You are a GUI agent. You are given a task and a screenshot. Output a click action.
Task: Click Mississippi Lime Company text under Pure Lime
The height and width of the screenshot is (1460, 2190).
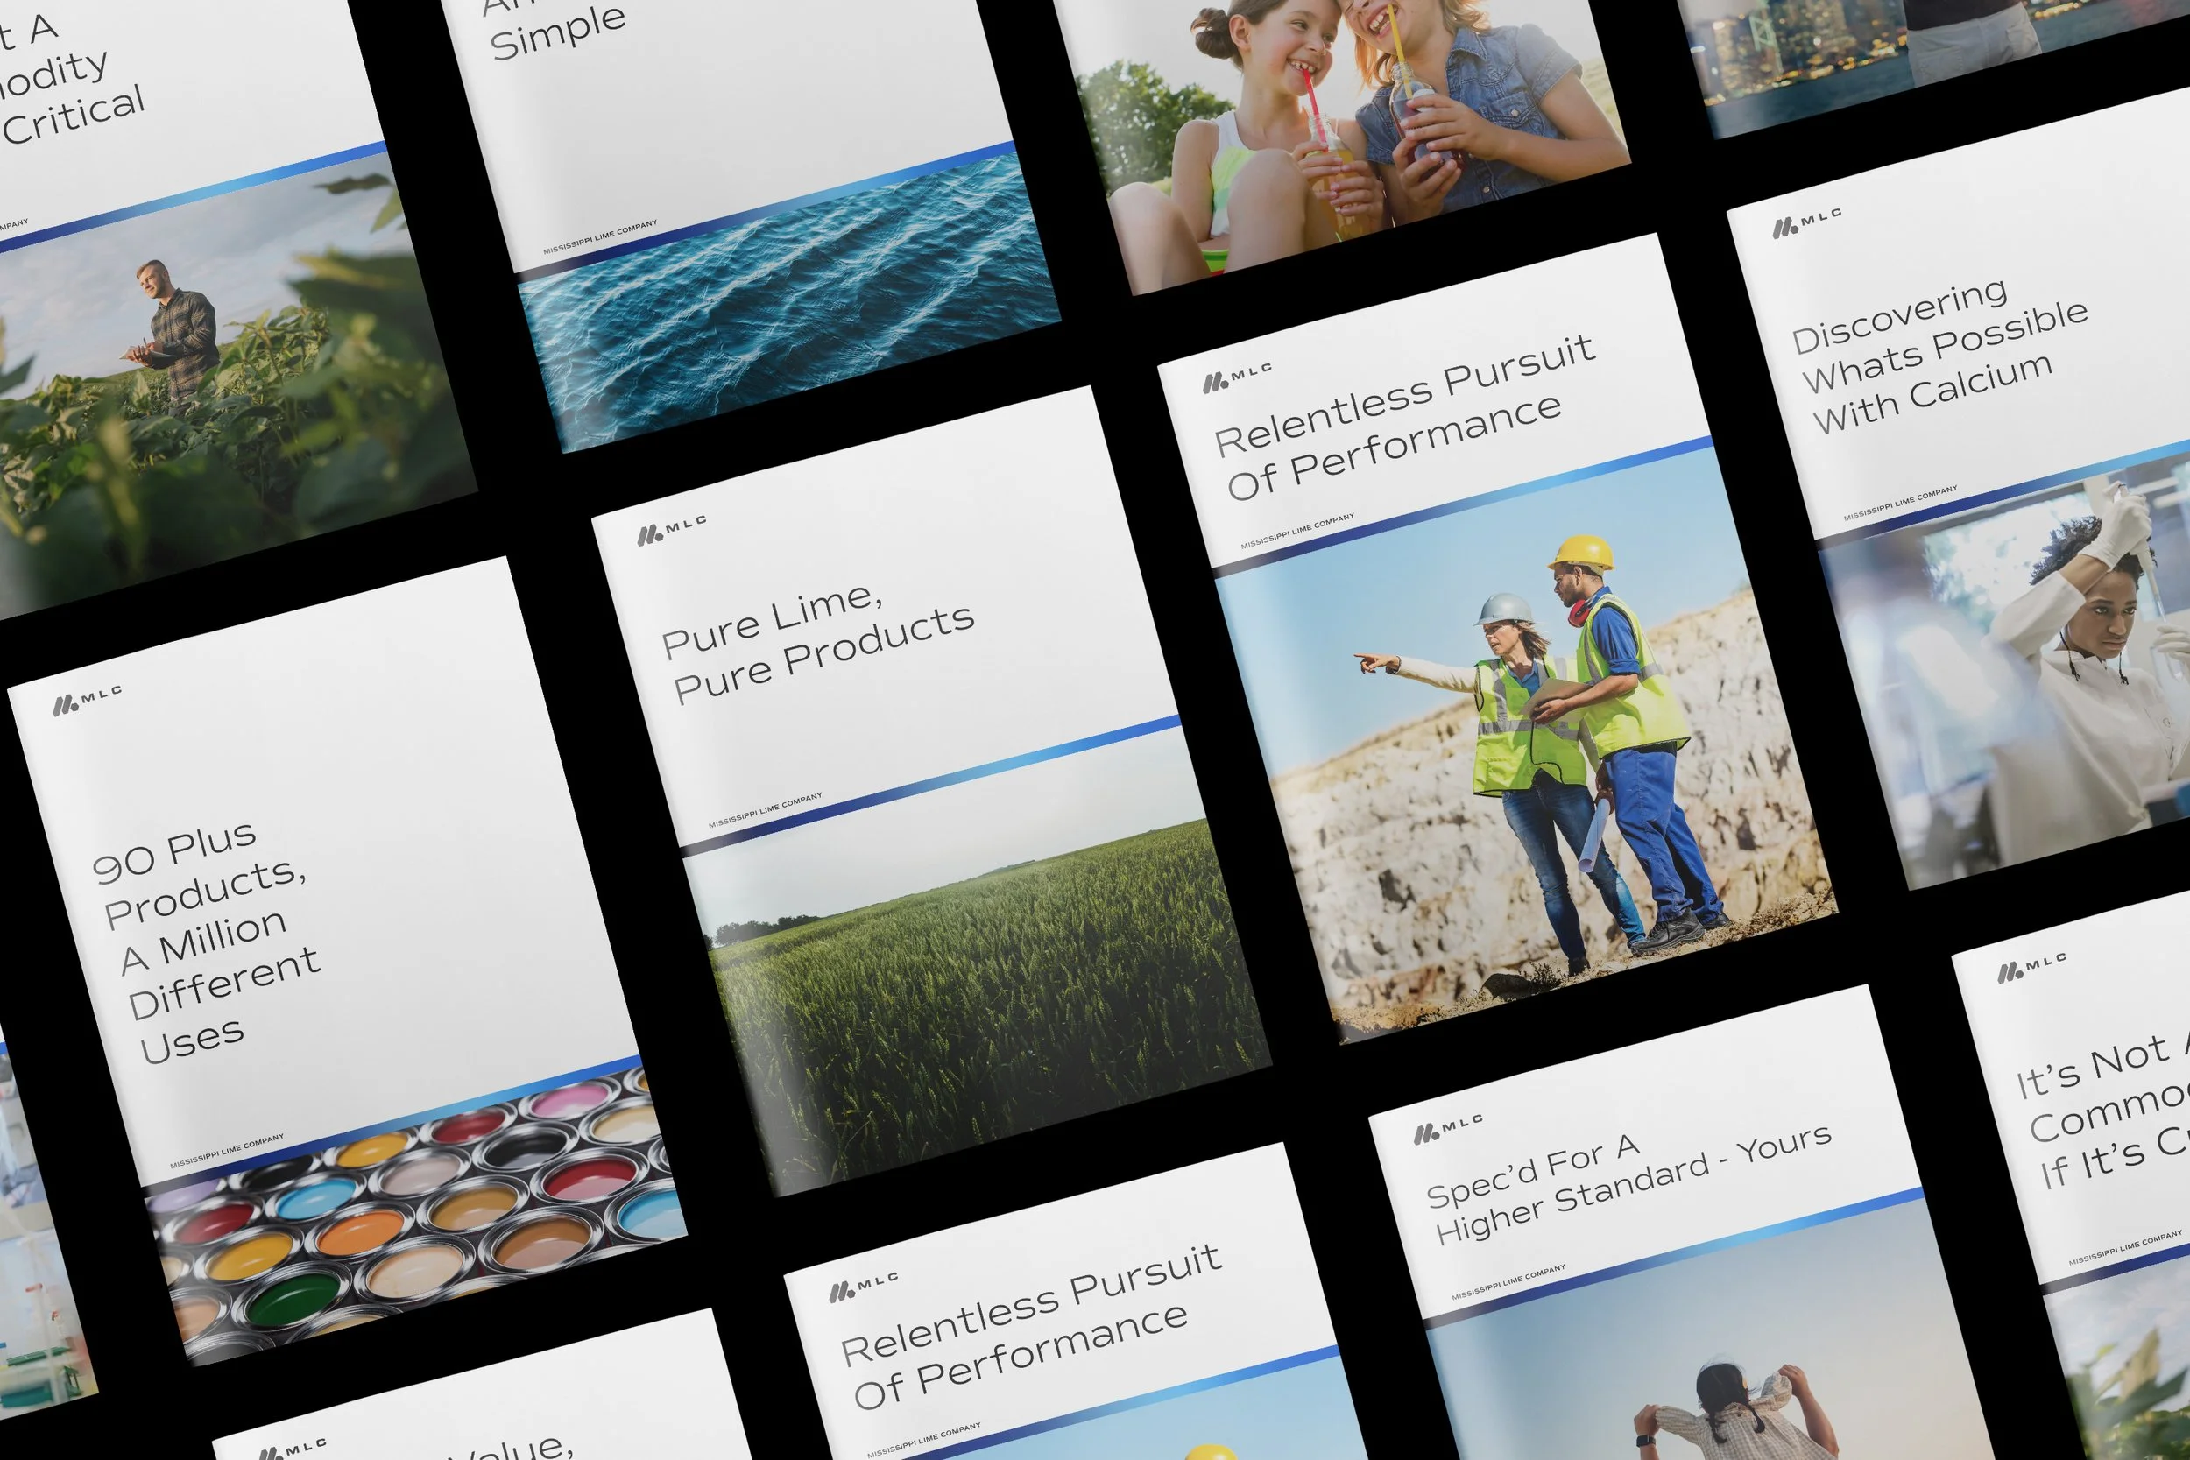765,811
